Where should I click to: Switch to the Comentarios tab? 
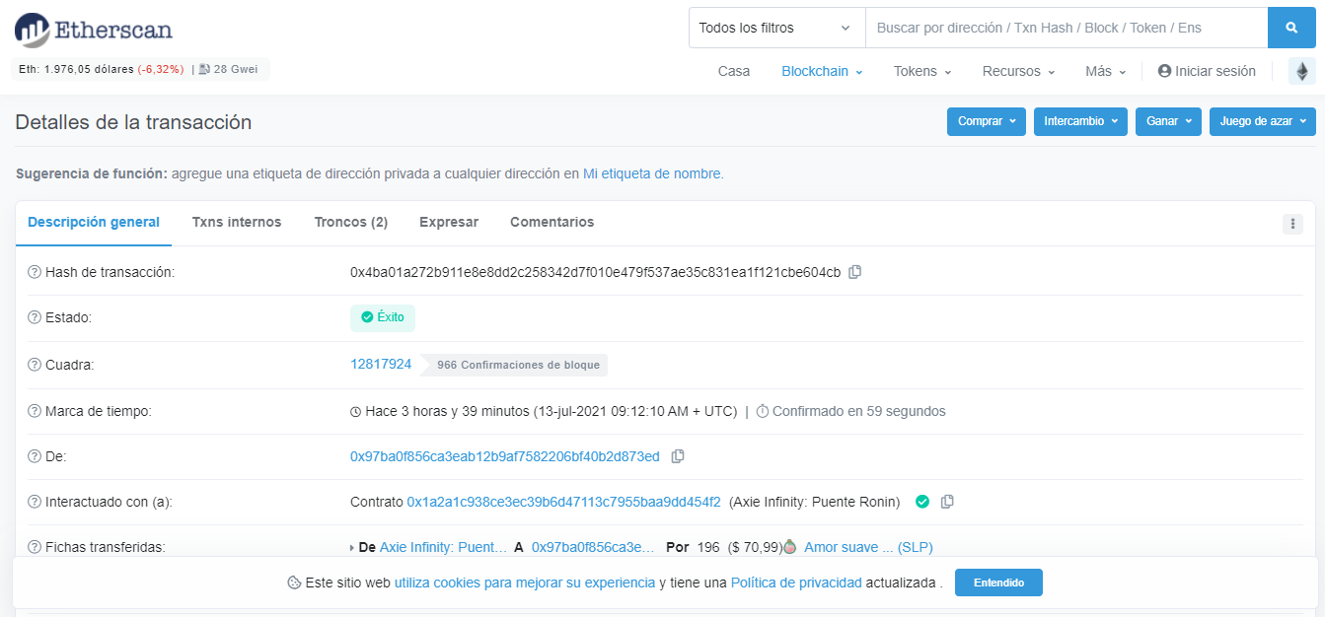(552, 223)
